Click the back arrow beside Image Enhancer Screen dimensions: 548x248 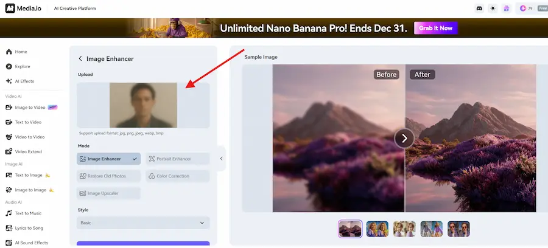[x=80, y=59]
